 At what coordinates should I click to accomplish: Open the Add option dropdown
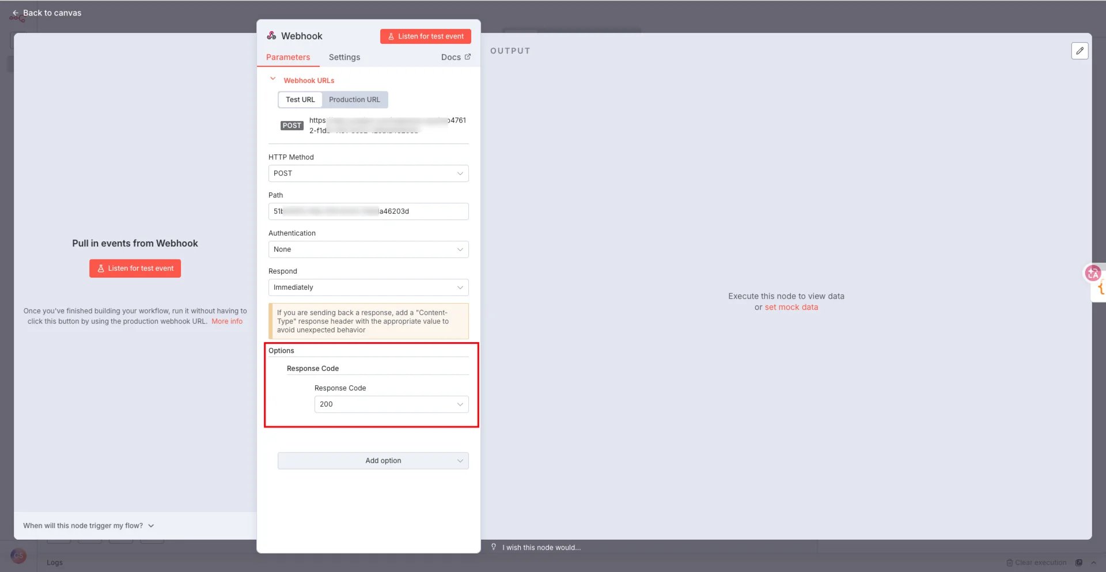tap(373, 461)
